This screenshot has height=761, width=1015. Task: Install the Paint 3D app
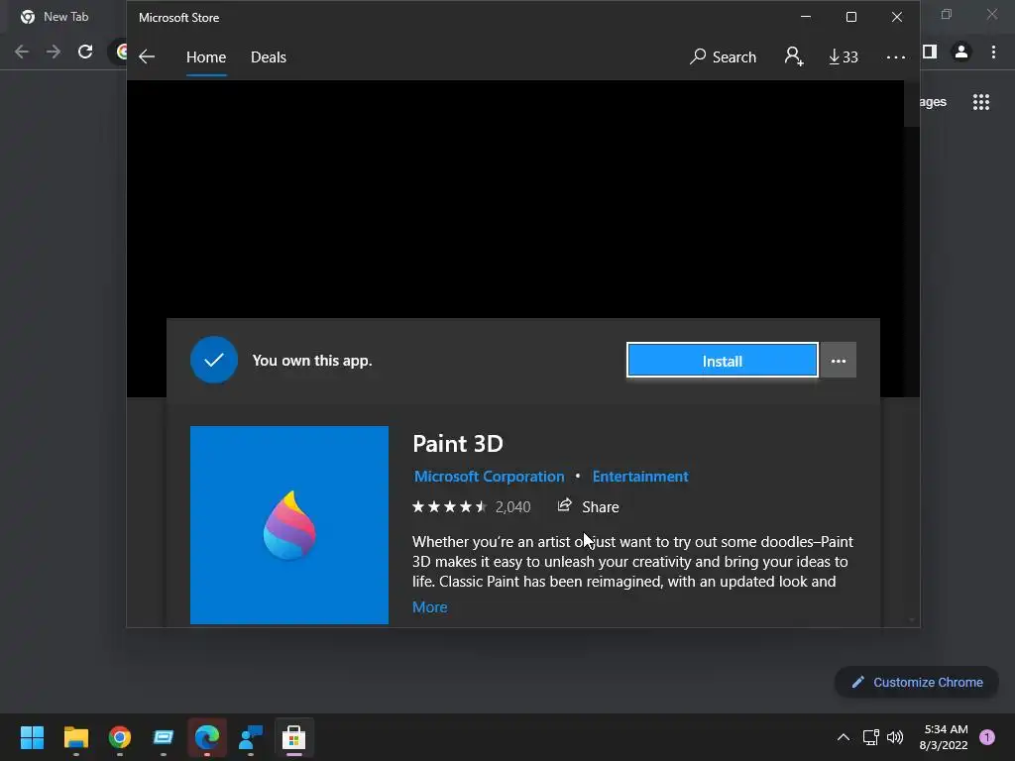[x=723, y=361]
